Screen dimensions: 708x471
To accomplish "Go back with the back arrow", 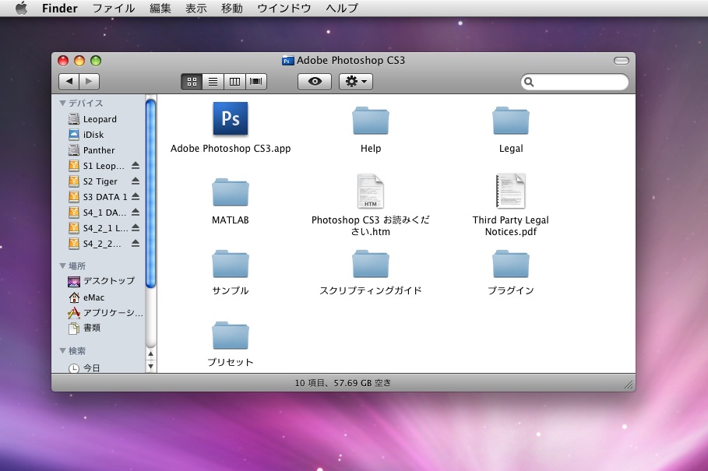I will pyautogui.click(x=69, y=82).
